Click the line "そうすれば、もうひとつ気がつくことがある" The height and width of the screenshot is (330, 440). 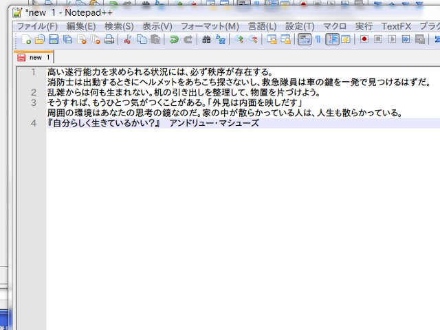pos(175,102)
